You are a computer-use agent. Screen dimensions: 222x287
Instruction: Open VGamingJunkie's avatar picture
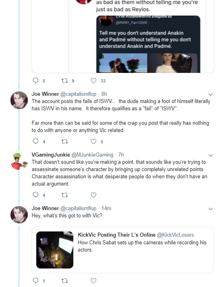[19, 161]
